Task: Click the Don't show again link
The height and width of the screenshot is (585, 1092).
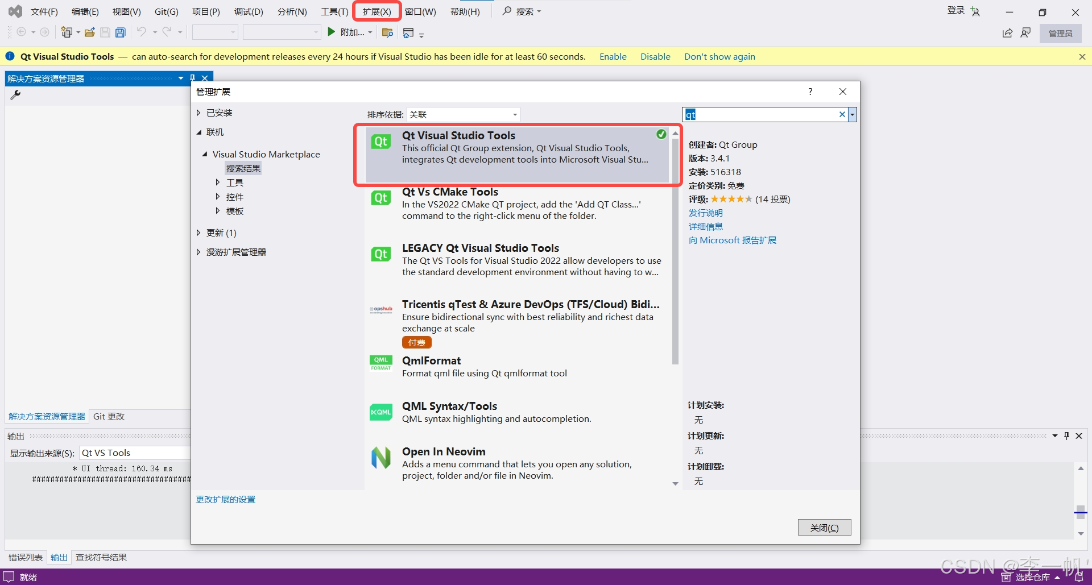Action: [x=719, y=56]
